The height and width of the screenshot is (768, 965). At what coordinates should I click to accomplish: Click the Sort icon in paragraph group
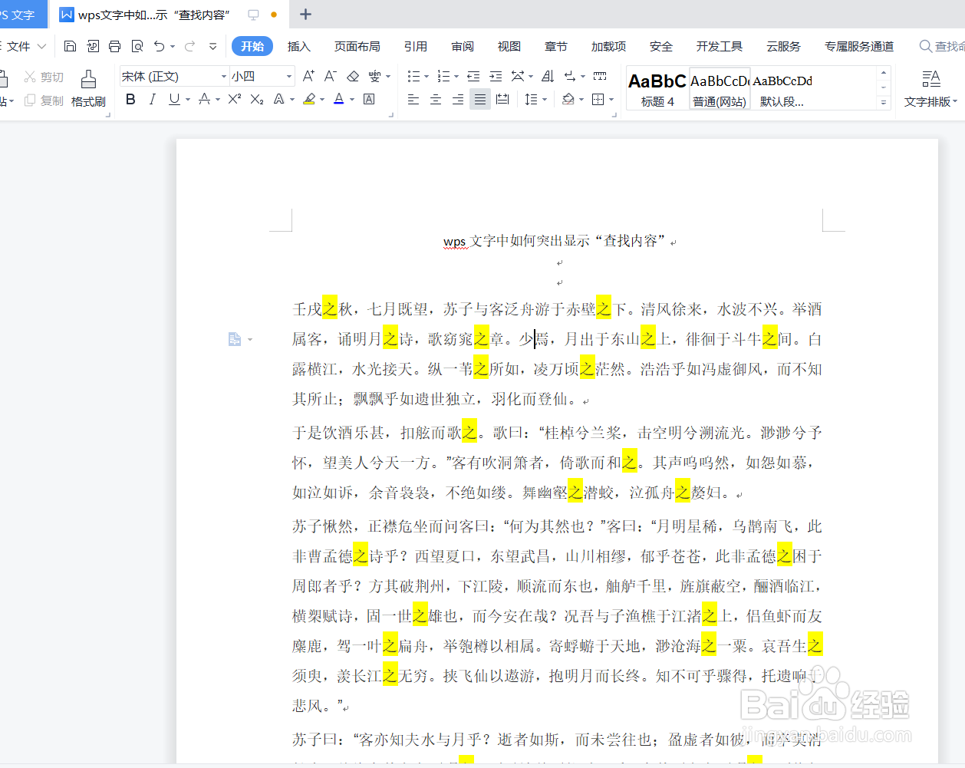pyautogui.click(x=548, y=76)
